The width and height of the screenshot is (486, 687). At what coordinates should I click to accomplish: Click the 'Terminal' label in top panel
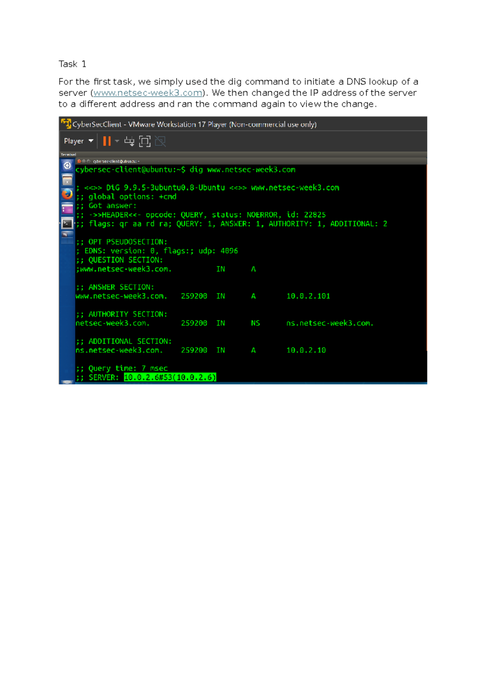[x=68, y=154]
